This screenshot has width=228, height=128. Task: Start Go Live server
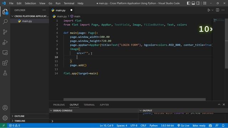coord(183,126)
